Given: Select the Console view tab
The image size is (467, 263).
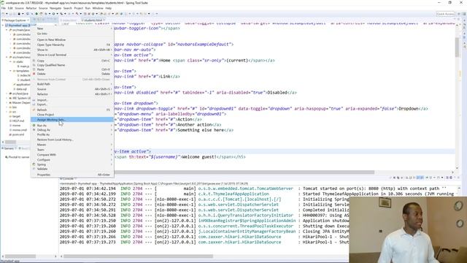Looking at the screenshot, I should (x=67, y=178).
